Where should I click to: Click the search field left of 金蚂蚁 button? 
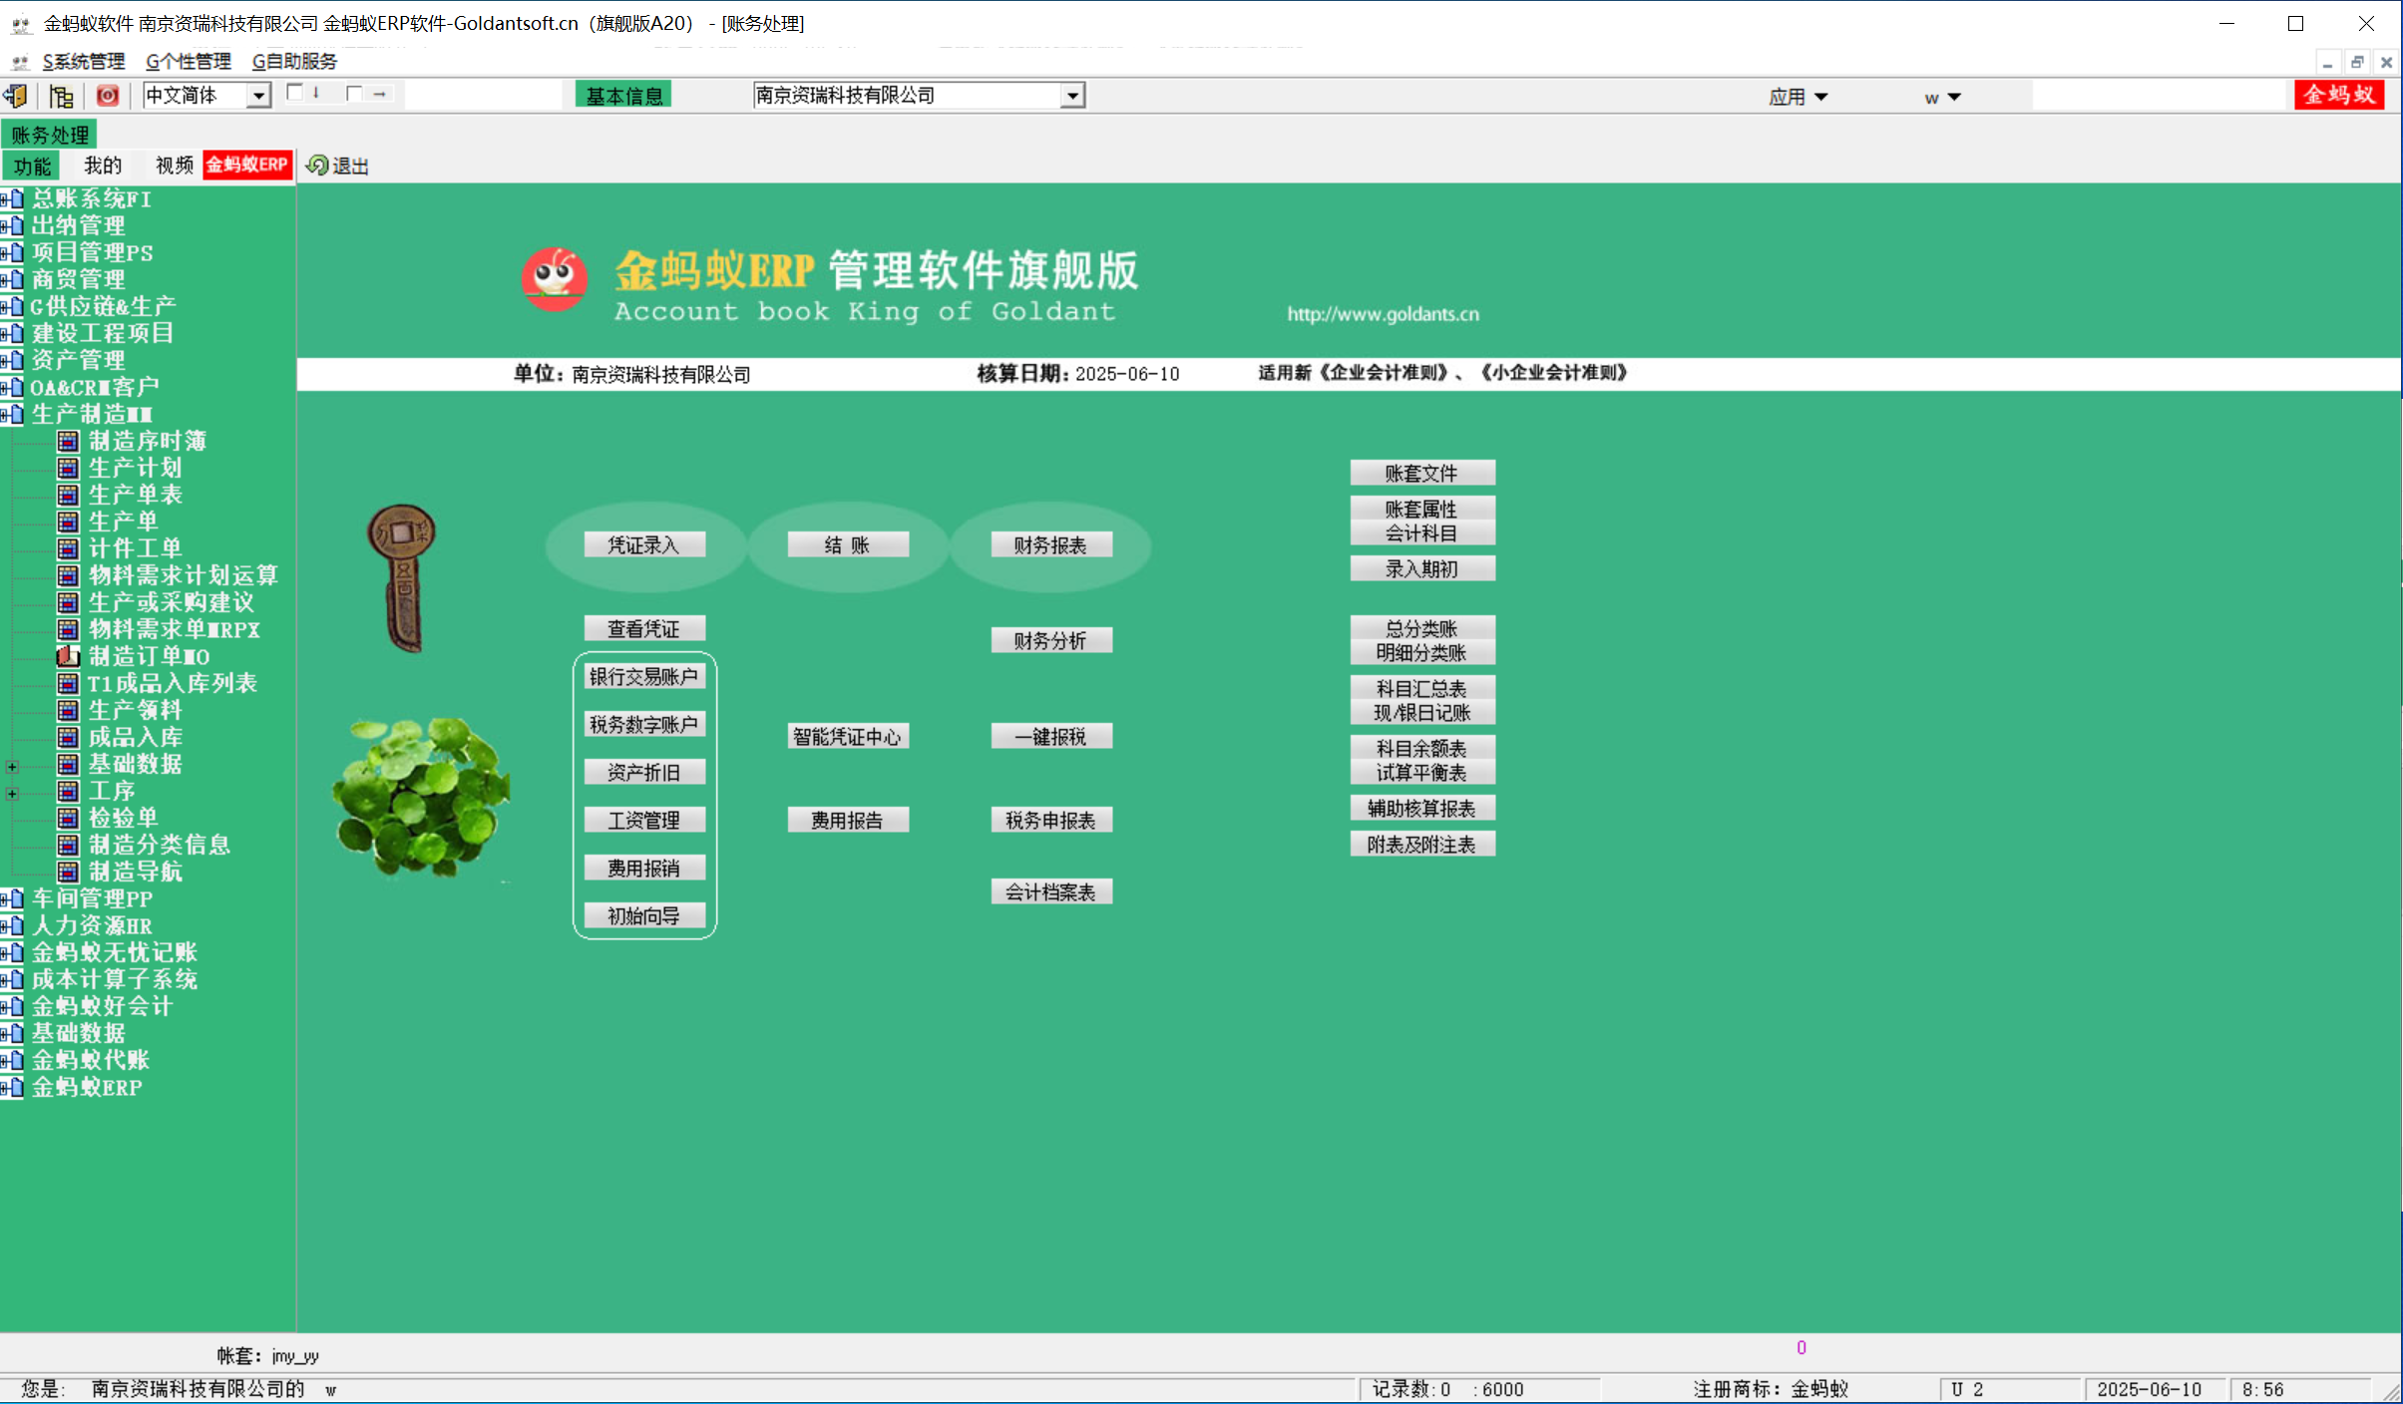2159,96
